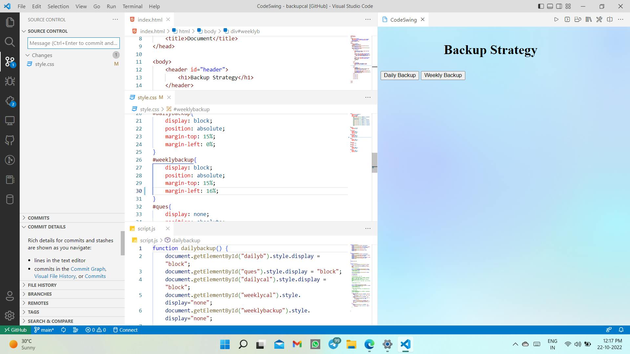Screen dimensions: 630x354
Task: Click the CodeSwing change layout icon
Action: click(x=578, y=20)
